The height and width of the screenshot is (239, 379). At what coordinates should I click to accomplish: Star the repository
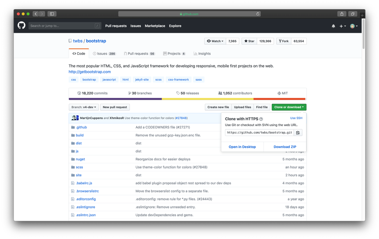[249, 41]
